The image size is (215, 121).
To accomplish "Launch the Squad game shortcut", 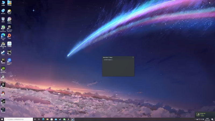I will tap(9, 11).
